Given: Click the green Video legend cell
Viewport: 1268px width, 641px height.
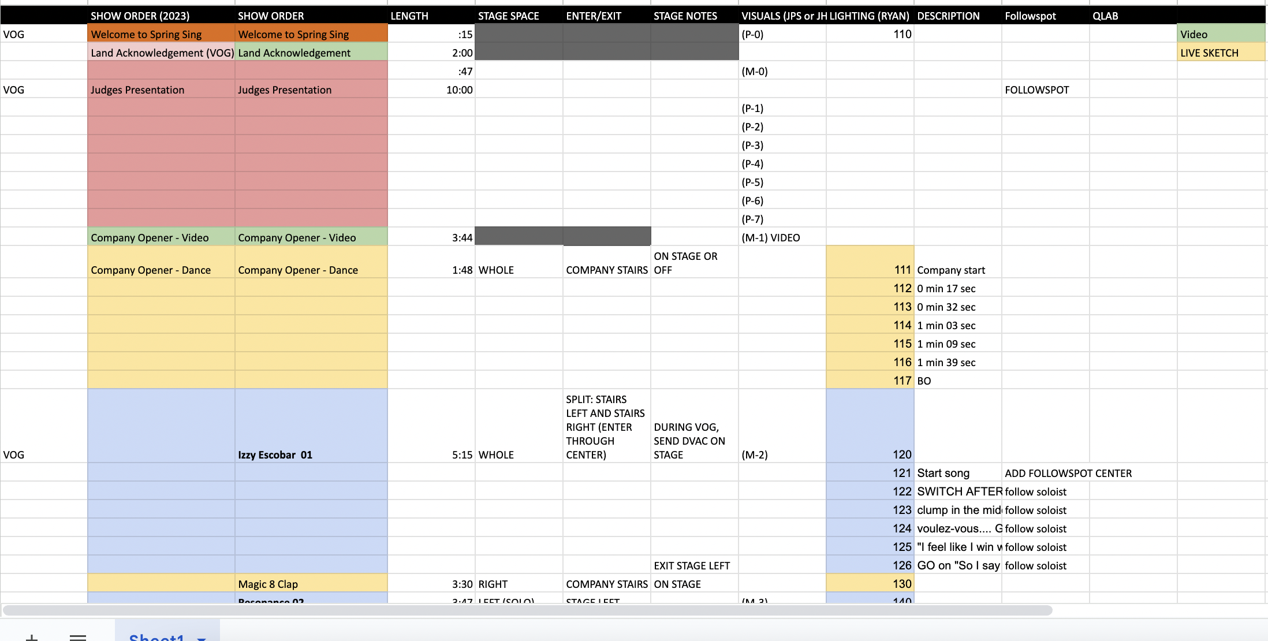Looking at the screenshot, I should click(x=1221, y=33).
